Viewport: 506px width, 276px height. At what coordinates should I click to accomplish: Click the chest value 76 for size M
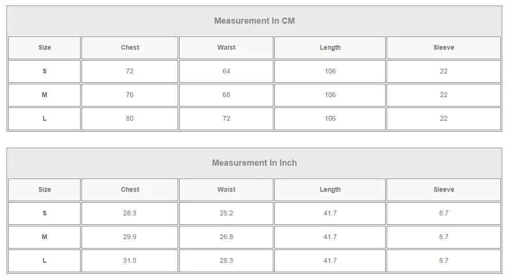(130, 95)
